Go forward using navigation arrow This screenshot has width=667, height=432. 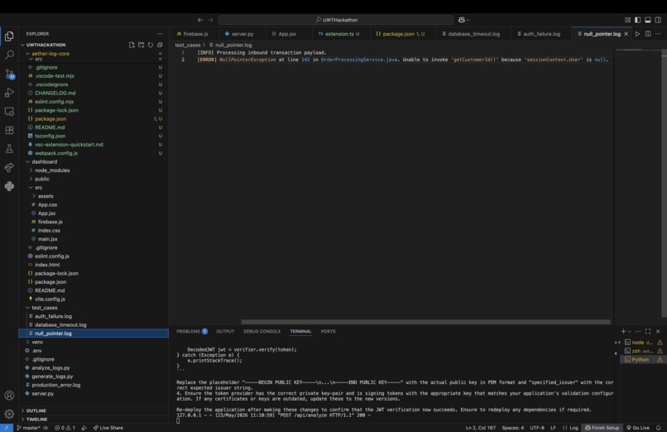tap(210, 20)
